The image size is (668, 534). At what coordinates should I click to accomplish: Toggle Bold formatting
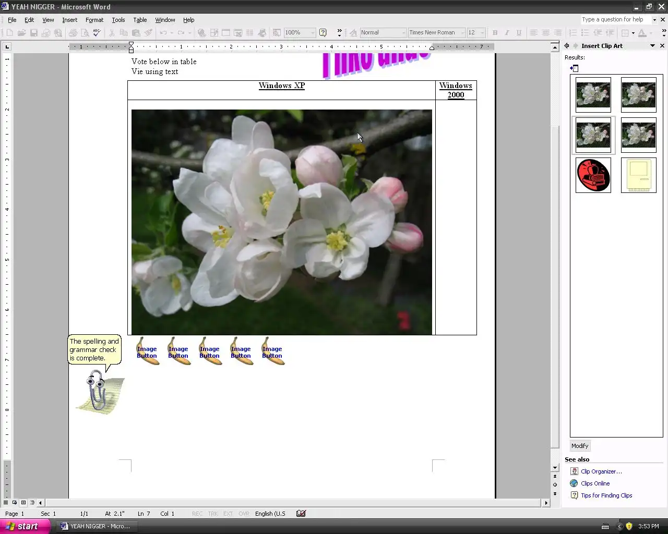[x=495, y=32]
